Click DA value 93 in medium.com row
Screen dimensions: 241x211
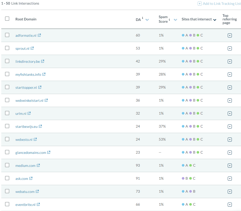pyautogui.click(x=138, y=165)
